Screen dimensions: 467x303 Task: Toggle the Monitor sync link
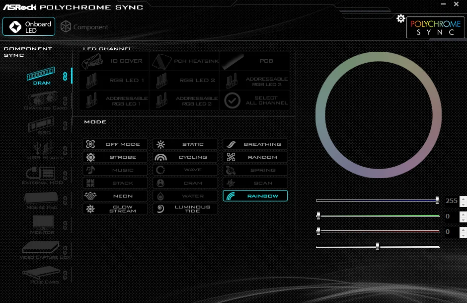coord(65,225)
